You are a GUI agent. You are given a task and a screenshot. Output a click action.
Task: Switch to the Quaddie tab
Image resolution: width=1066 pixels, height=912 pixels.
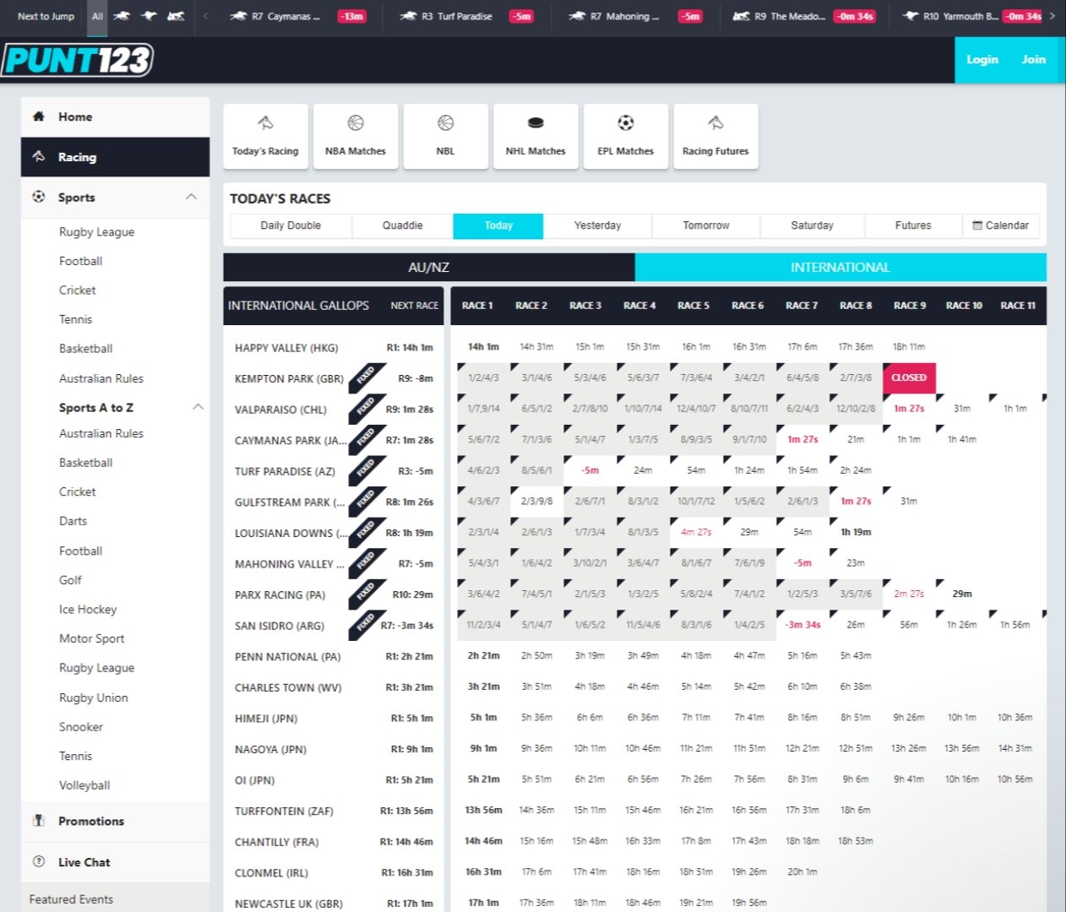coord(402,225)
